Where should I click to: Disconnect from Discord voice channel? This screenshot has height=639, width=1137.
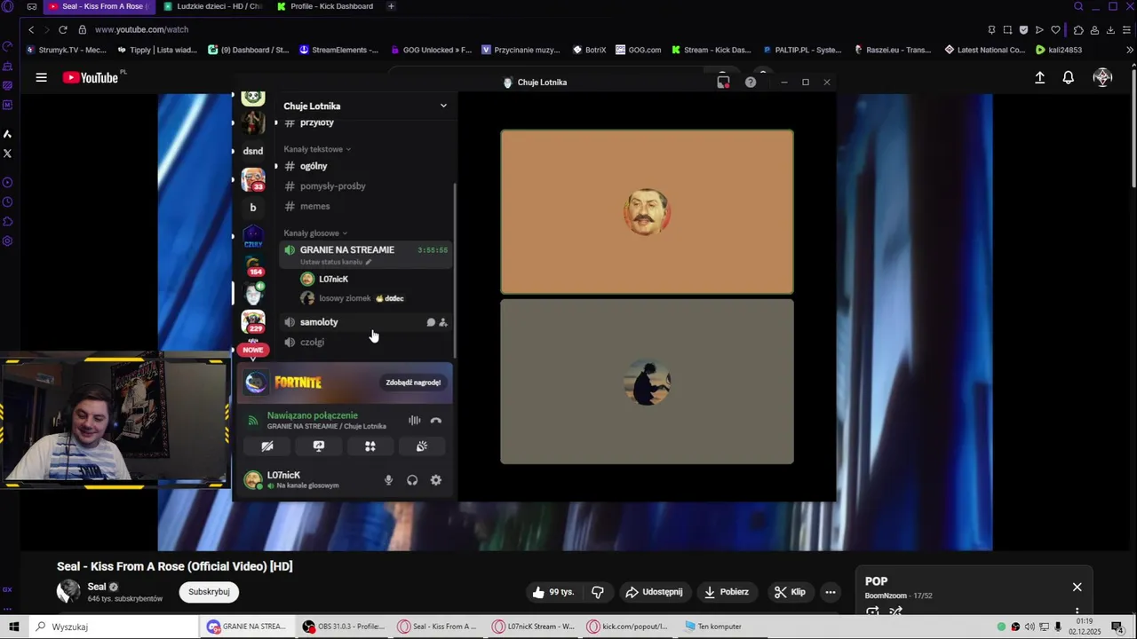click(x=435, y=421)
